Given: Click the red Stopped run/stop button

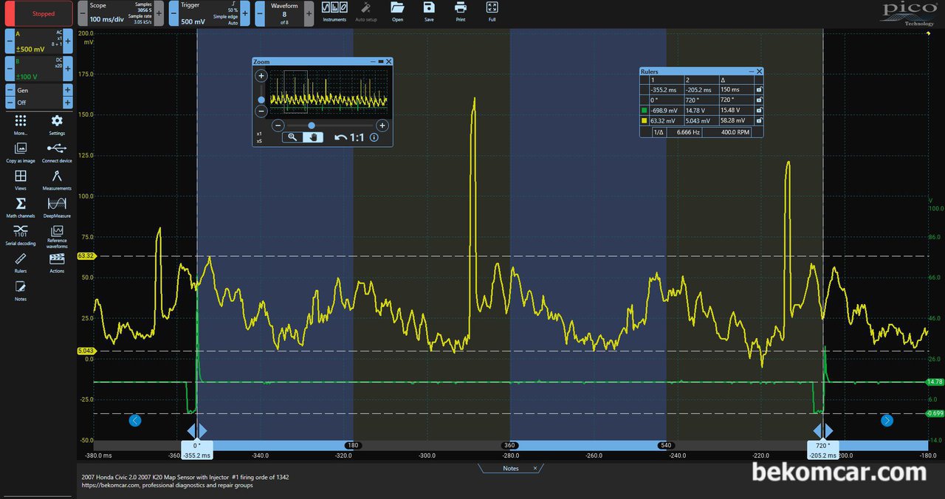Looking at the screenshot, I should point(38,13).
